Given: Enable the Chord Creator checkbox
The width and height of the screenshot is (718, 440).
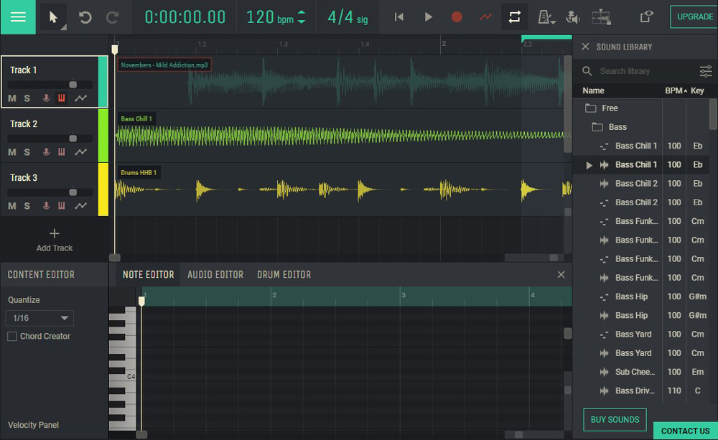Looking at the screenshot, I should pos(11,336).
